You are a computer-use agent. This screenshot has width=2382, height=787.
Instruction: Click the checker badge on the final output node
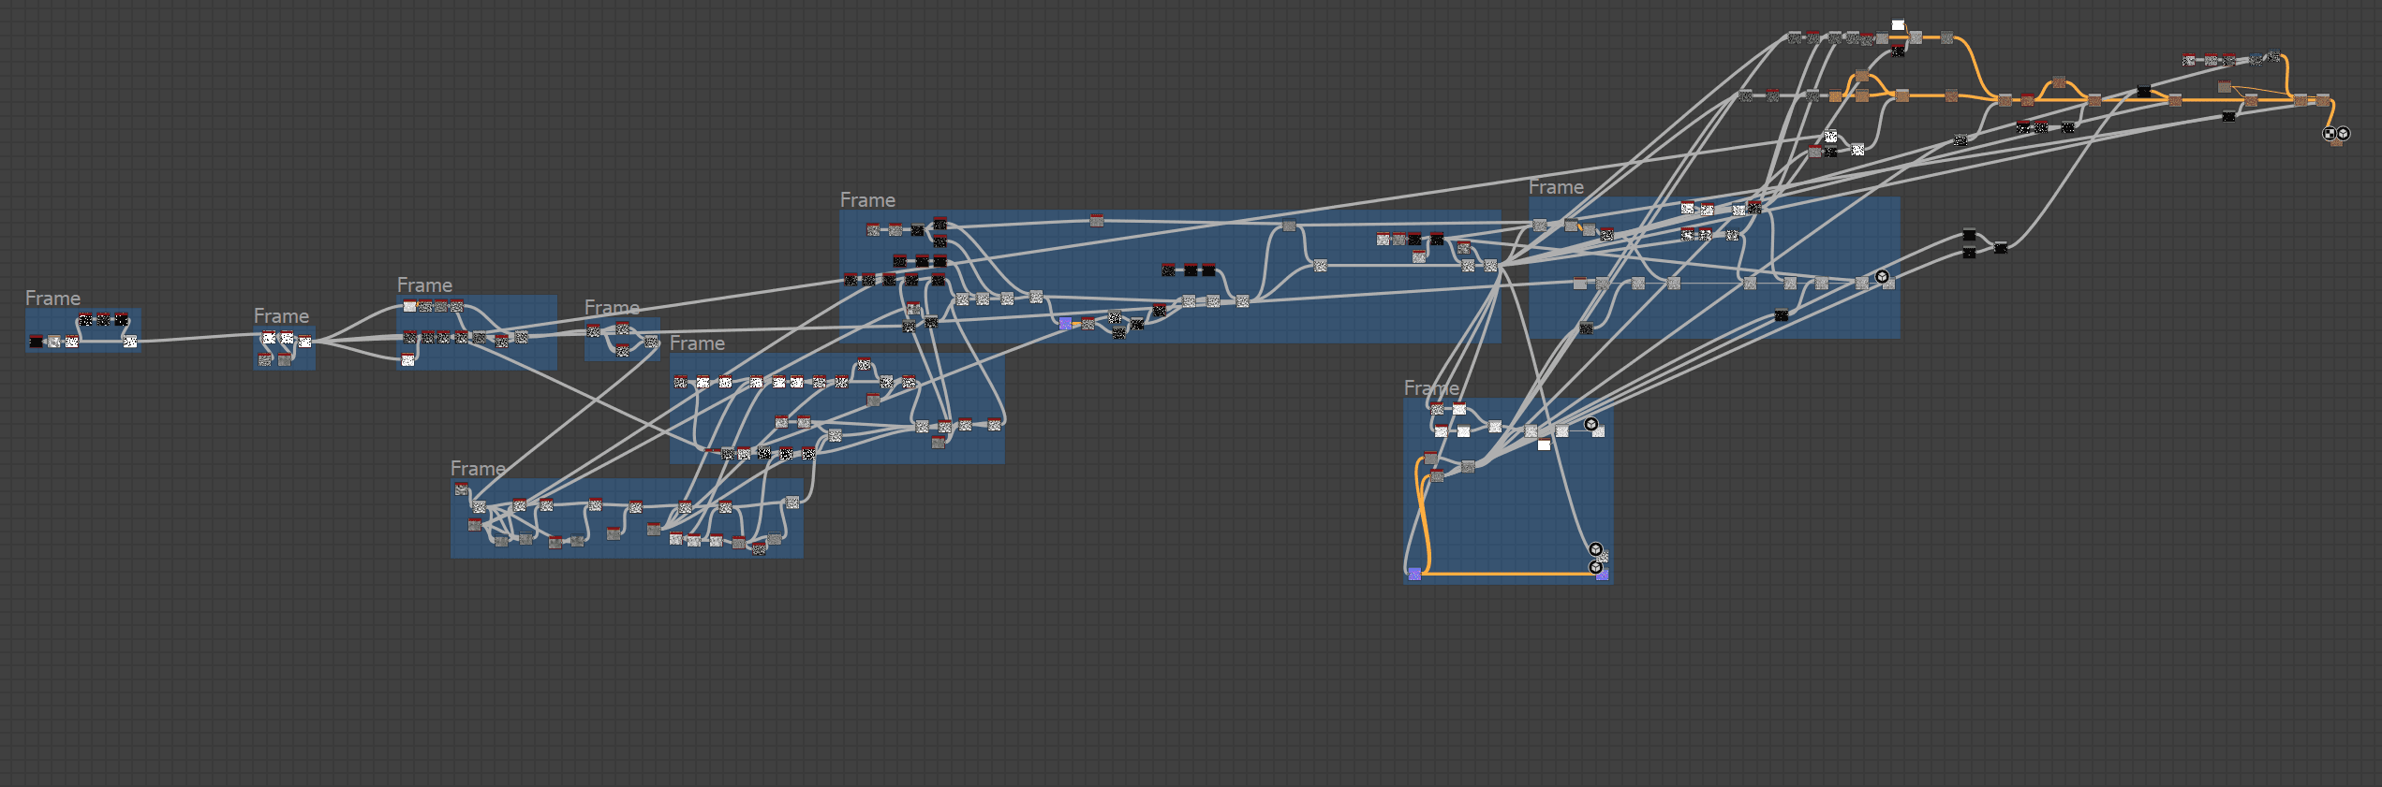[x=2329, y=134]
